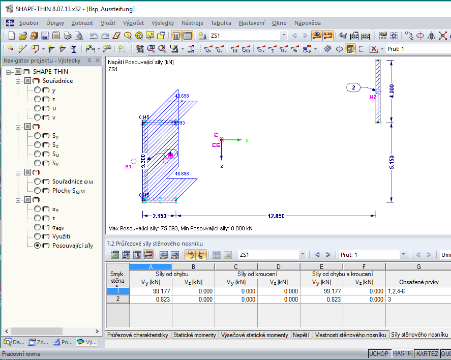Select the Využití radio option
The width and height of the screenshot is (451, 360).
38,236
